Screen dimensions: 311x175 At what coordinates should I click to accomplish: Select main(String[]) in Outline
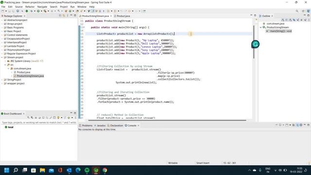point(279,31)
